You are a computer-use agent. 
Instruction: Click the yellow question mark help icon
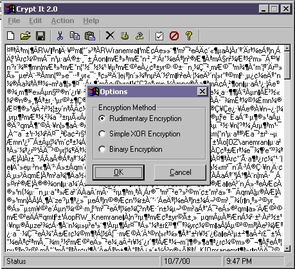pos(189,36)
